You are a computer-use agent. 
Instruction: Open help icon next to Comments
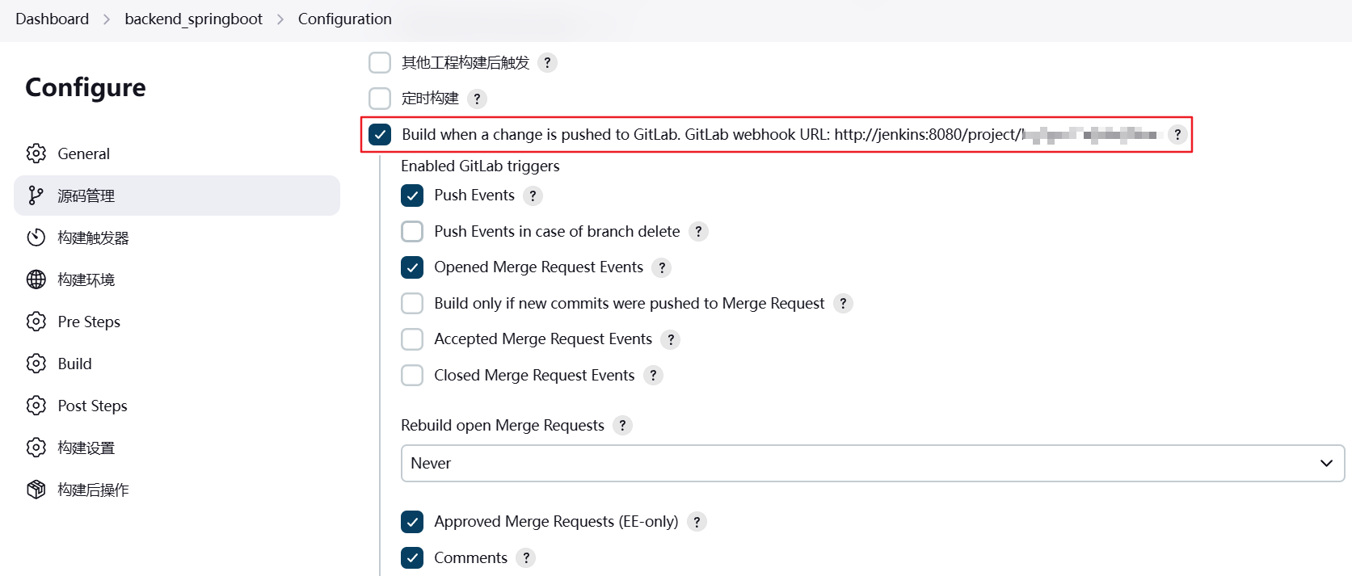(525, 558)
